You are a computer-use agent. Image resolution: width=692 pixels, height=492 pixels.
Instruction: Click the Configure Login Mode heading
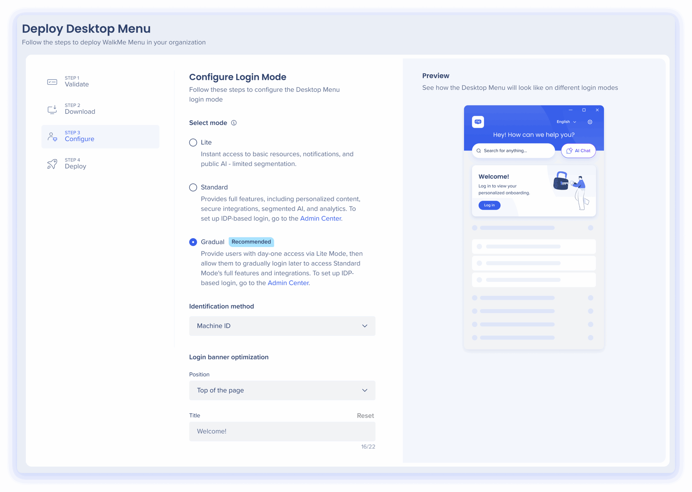click(238, 77)
